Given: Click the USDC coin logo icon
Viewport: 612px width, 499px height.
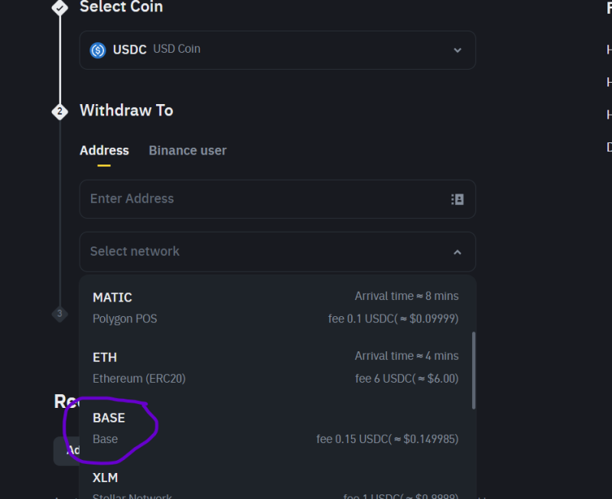Looking at the screenshot, I should [x=98, y=51].
